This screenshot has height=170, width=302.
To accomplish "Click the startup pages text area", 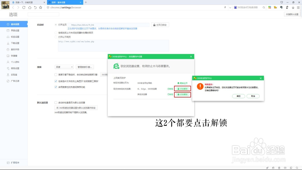I will [114, 46].
